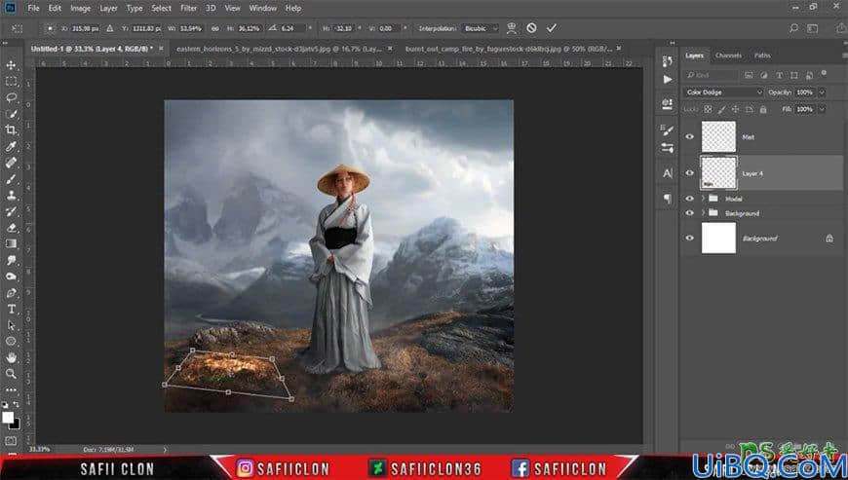
Task: Select the Layer 4 thumbnail
Action: (718, 172)
